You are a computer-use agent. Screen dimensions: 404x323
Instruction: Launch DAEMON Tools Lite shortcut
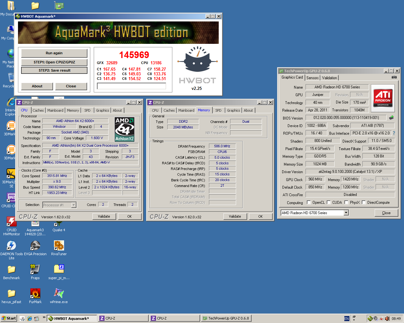(11, 250)
